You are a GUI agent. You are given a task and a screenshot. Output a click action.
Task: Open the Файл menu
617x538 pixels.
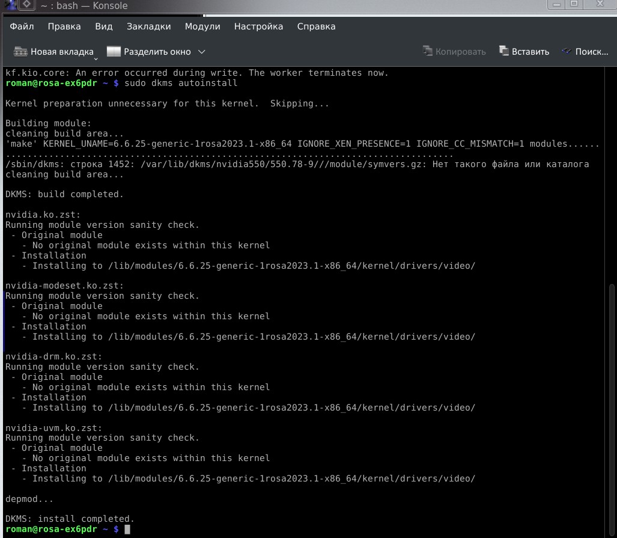click(22, 26)
